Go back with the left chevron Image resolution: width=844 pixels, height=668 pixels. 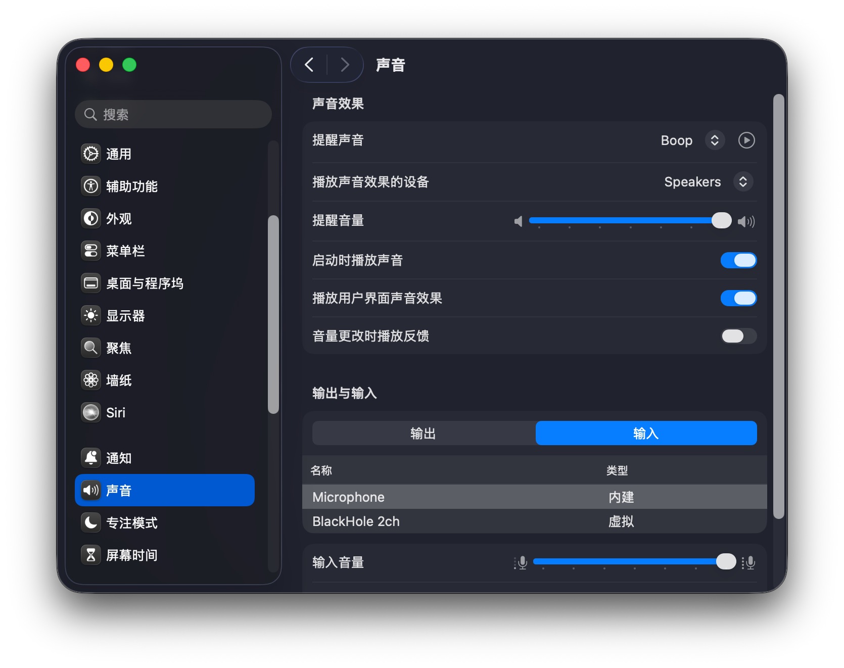pyautogui.click(x=309, y=65)
